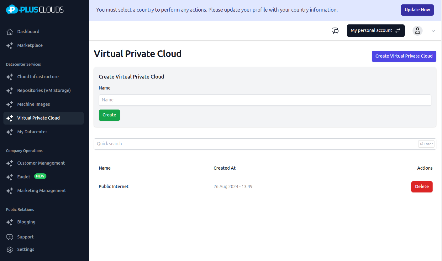Click into the Quick search box
This screenshot has height=261, width=442.
click(255, 144)
